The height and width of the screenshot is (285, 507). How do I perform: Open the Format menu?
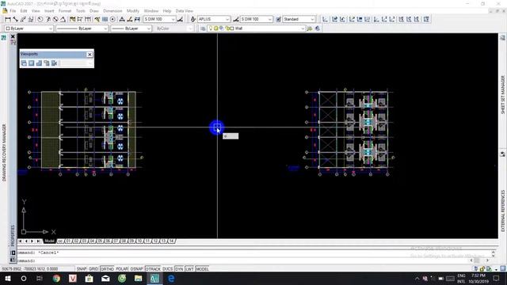tap(65, 11)
